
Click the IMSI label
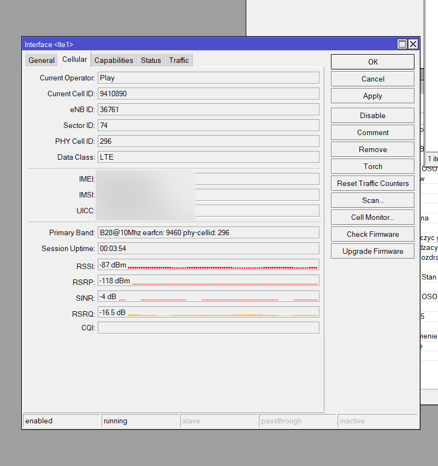[x=87, y=195]
